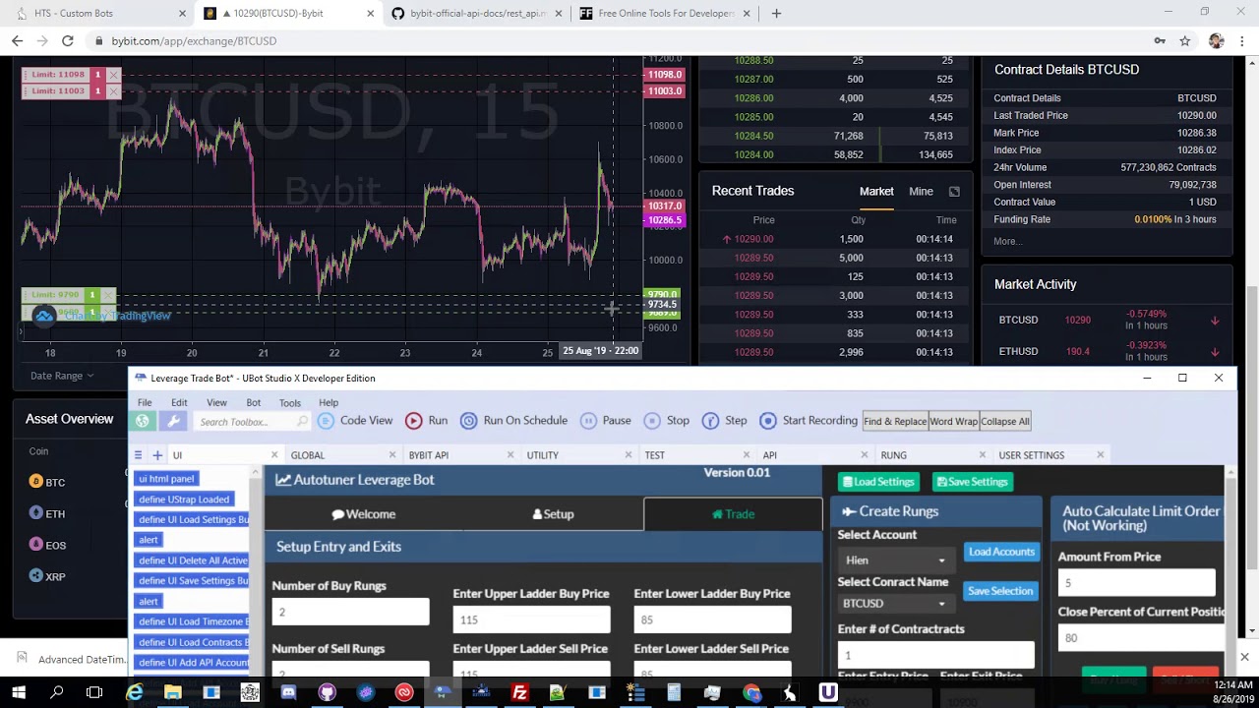Image resolution: width=1259 pixels, height=708 pixels.
Task: Switch to the Setup tab in bot
Action: point(553,514)
